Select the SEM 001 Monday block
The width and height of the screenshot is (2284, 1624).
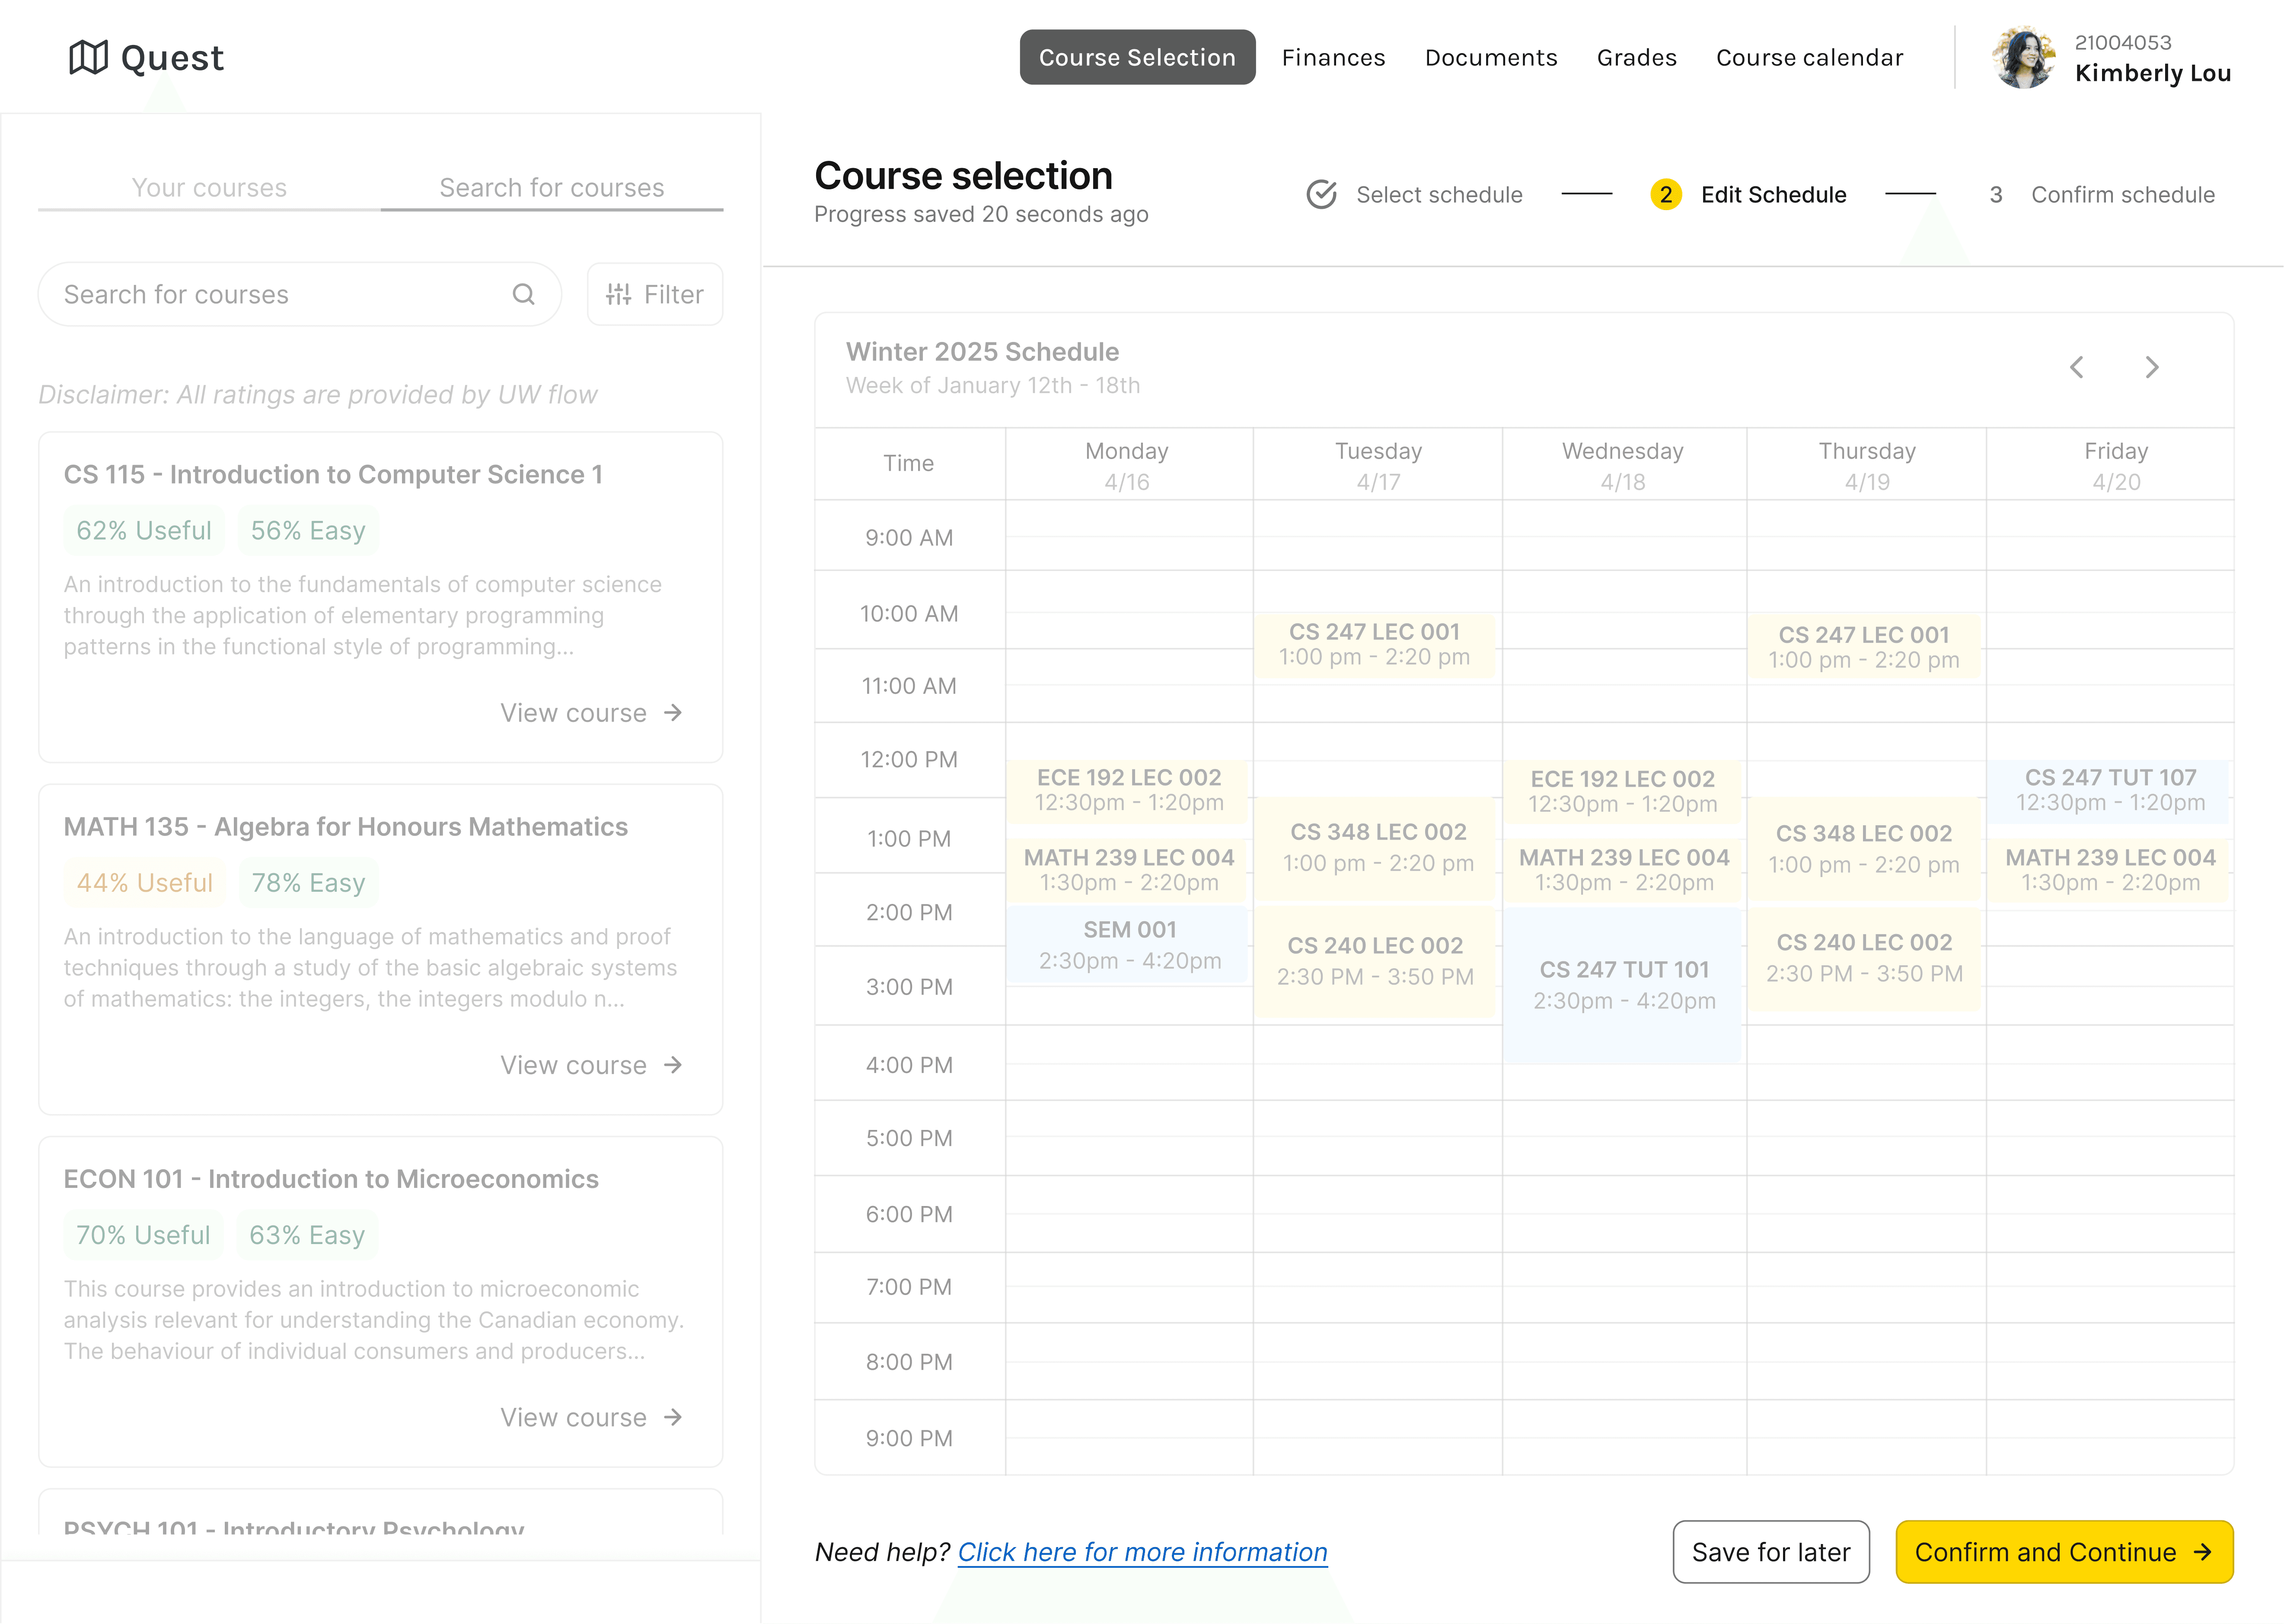click(1129, 945)
